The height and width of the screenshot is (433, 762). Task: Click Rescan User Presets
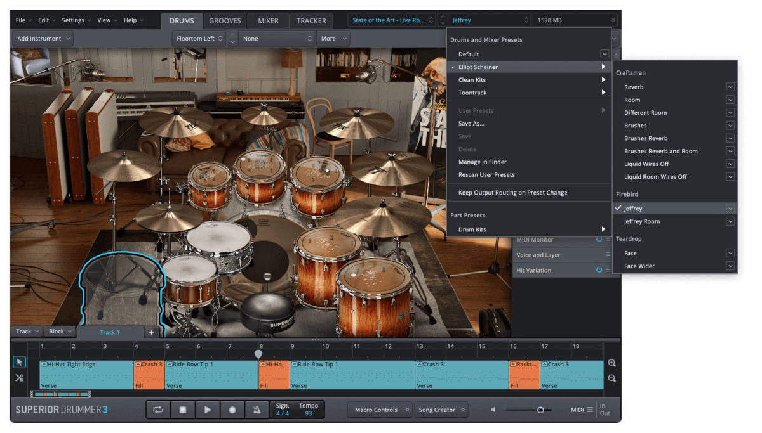pyautogui.click(x=486, y=175)
